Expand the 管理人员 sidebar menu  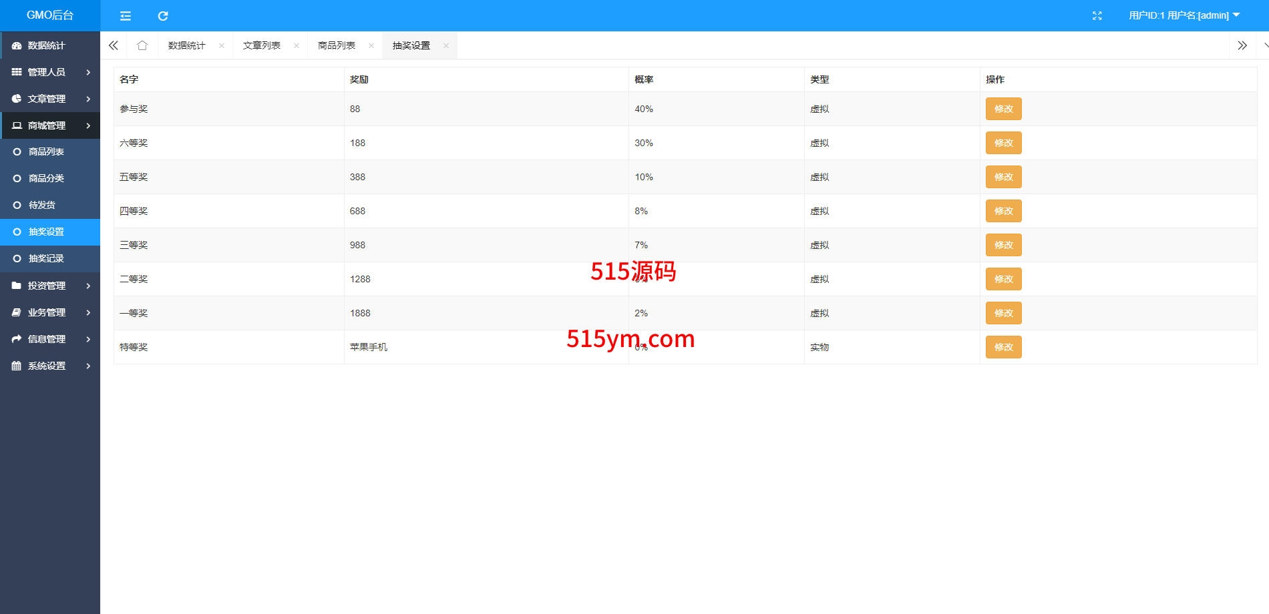pyautogui.click(x=50, y=72)
